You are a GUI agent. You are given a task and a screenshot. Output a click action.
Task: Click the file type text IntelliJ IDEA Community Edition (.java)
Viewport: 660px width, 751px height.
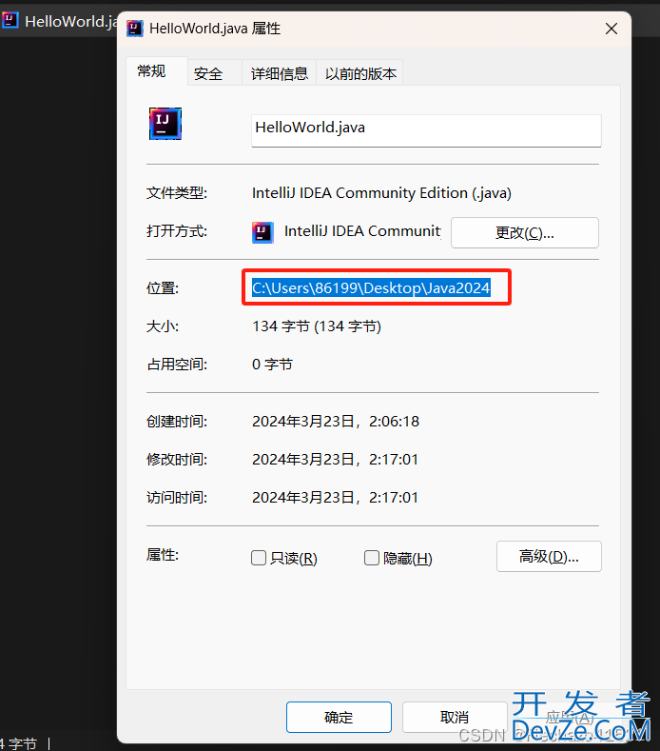pos(381,193)
